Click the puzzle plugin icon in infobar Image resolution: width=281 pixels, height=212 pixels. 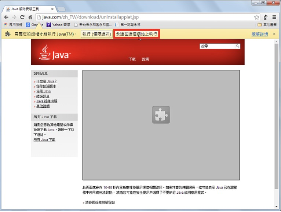click(x=8, y=34)
